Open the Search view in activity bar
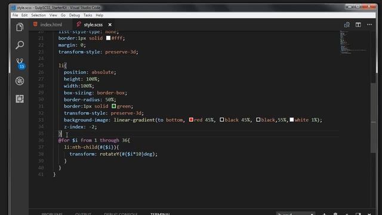 click(x=20, y=45)
